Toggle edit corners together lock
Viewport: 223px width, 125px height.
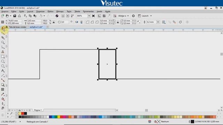coord(118,22)
